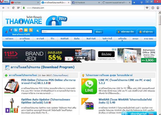Open the ดาวน์โหลด menu item
Screen dimensions: 161x115
point(25,39)
